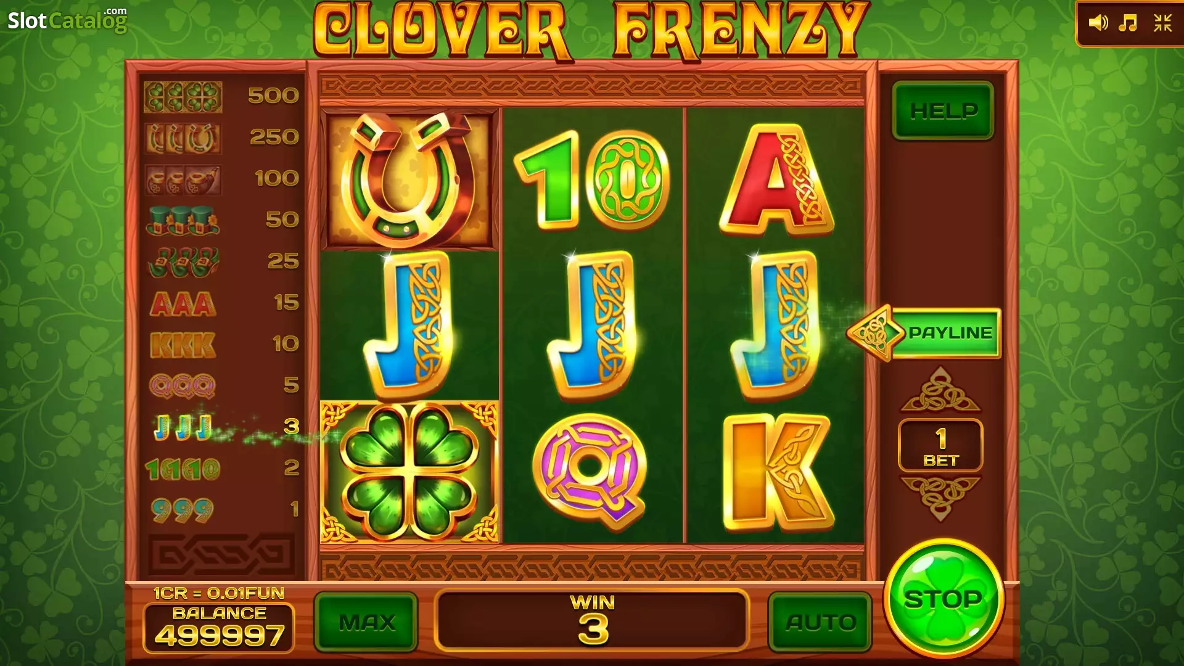Toggle the music note icon

click(x=1128, y=23)
